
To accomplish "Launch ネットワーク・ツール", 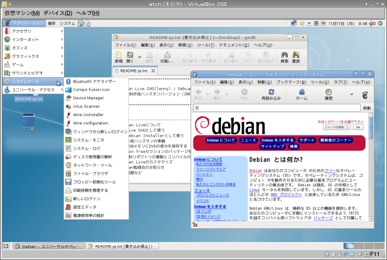I will point(96,165).
